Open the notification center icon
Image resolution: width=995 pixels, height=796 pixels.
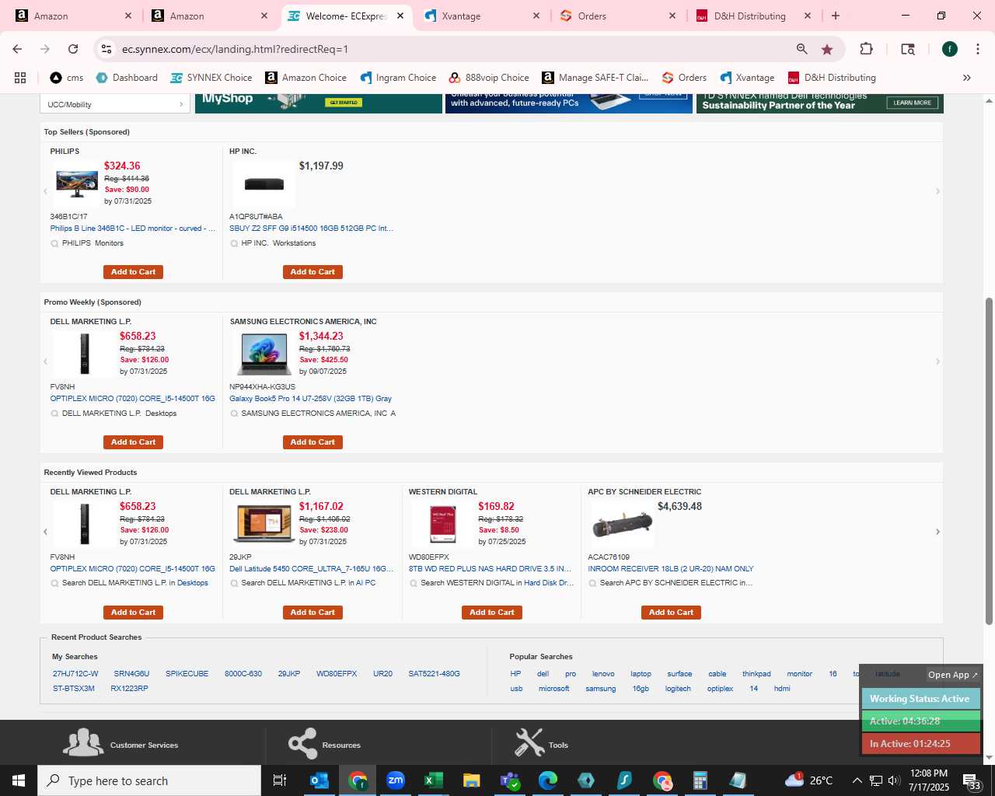pos(972,780)
